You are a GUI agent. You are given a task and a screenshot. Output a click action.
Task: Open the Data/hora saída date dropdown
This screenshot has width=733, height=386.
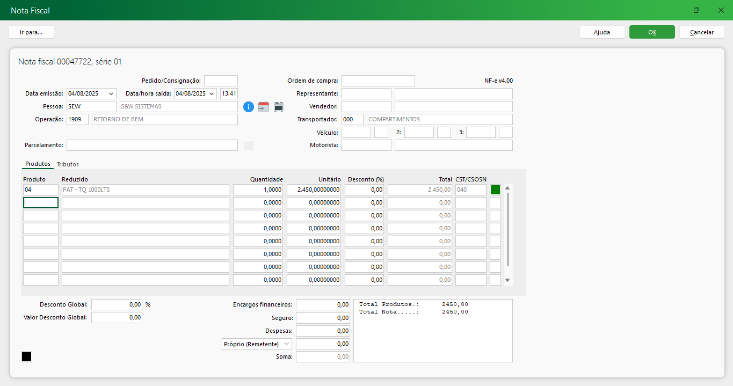point(212,93)
